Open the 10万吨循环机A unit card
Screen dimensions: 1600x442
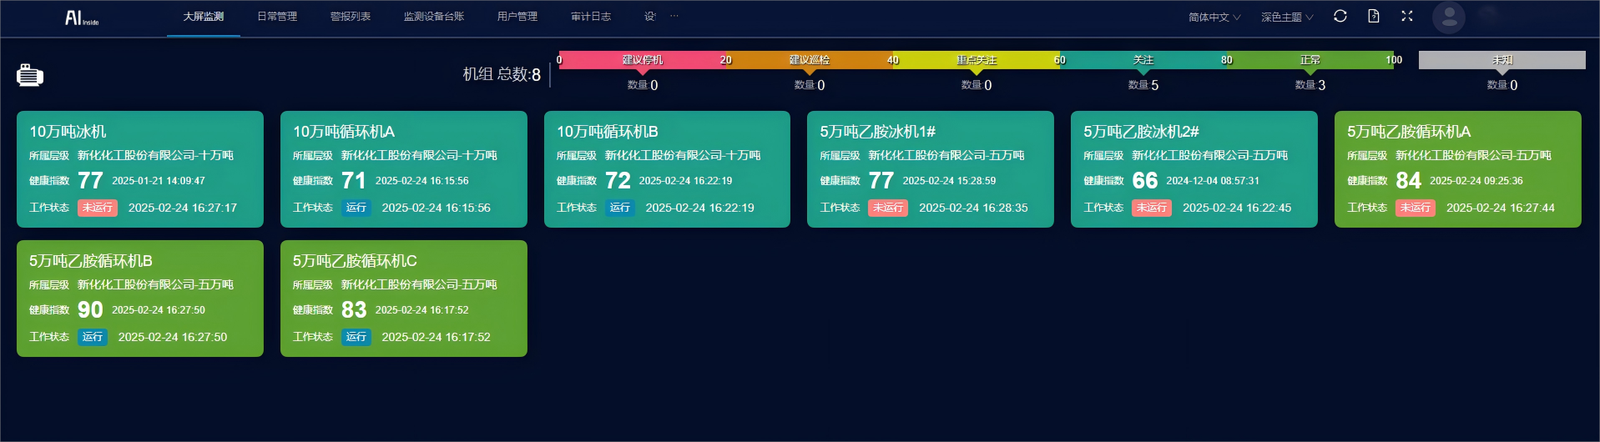pyautogui.click(x=404, y=169)
